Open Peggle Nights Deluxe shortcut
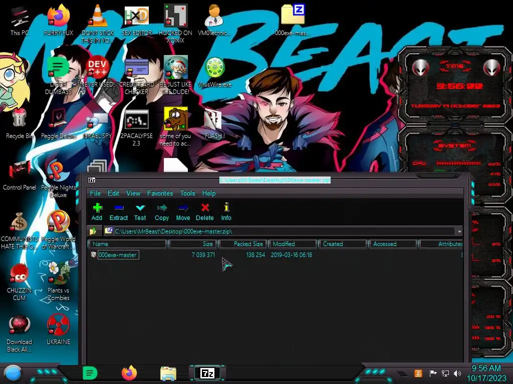The height and width of the screenshot is (384, 513). [x=59, y=179]
